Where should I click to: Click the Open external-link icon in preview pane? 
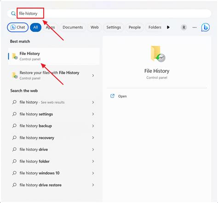point(112,96)
